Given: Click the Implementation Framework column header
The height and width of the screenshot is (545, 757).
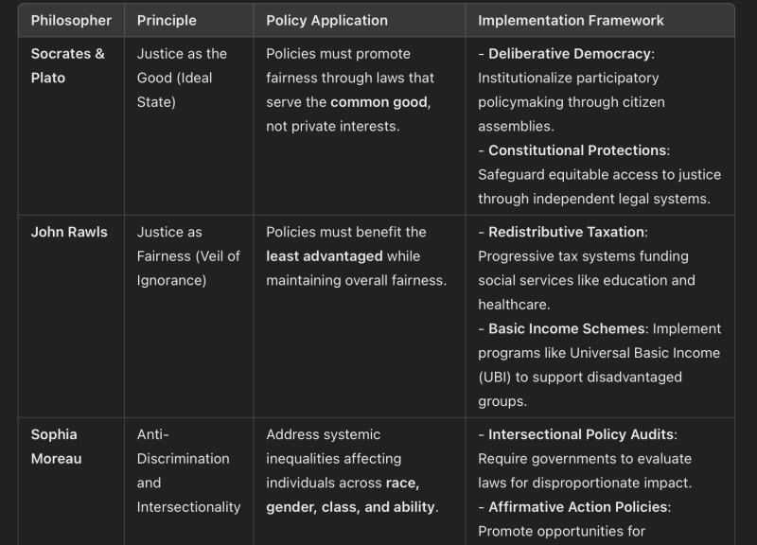Looking at the screenshot, I should (571, 20).
